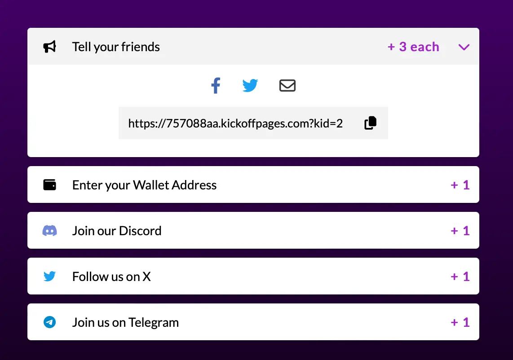The width and height of the screenshot is (513, 360).
Task: Share by email using envelope icon
Action: (287, 85)
